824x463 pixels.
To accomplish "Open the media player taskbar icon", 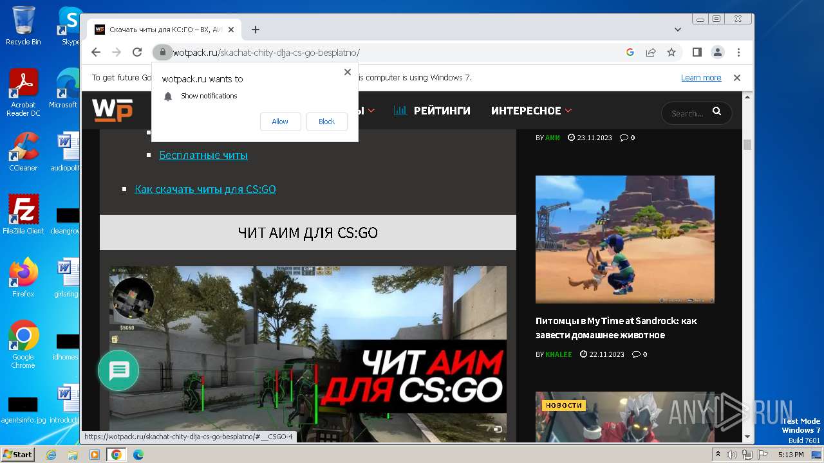I will click(x=95, y=455).
